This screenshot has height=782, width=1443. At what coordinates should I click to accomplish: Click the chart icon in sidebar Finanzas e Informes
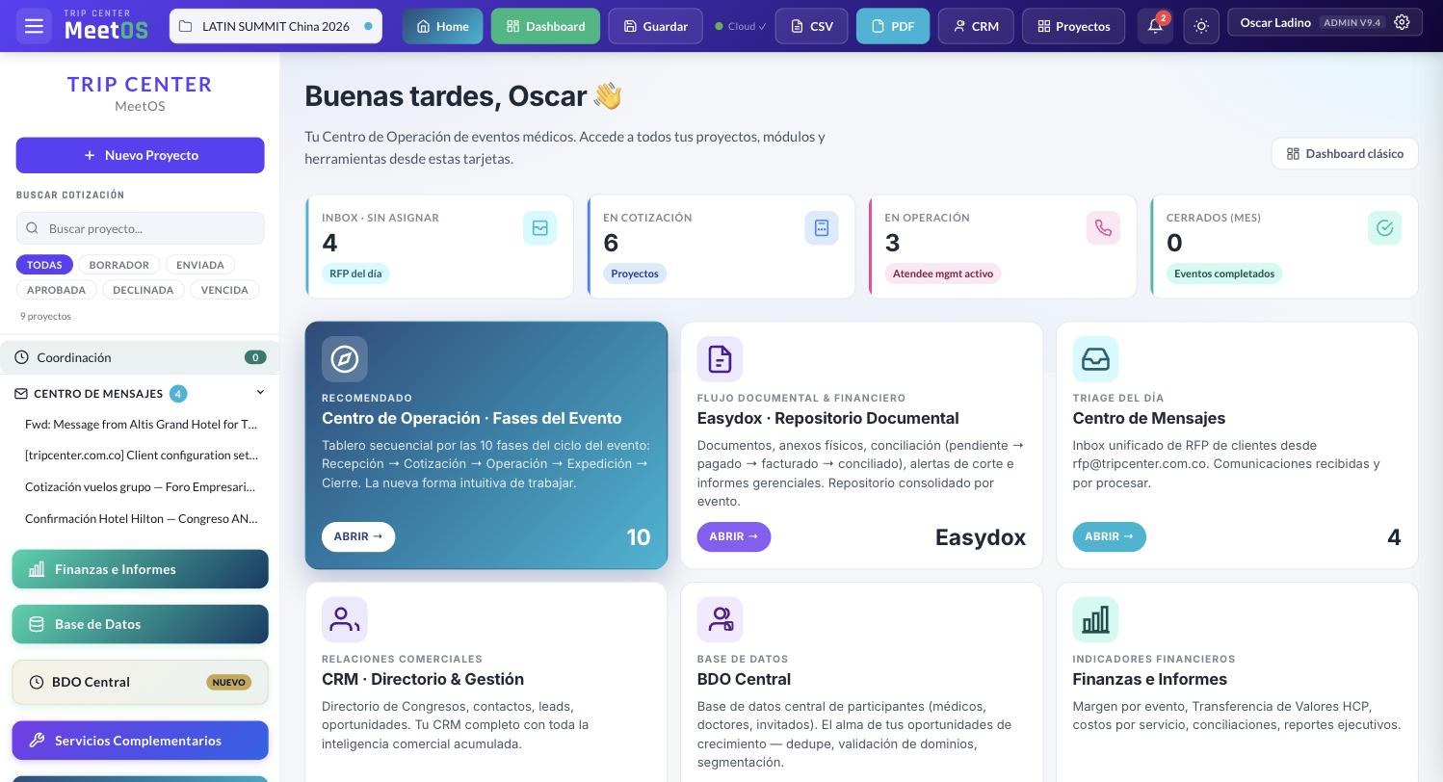pos(37,569)
